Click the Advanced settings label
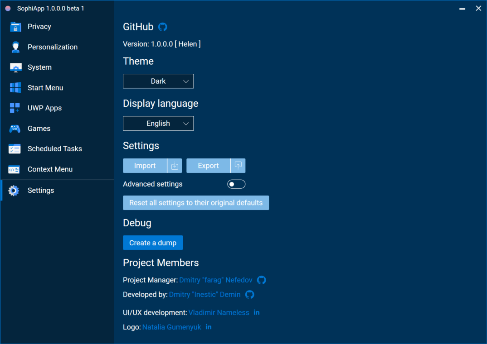Screen dimensions: 487x344 (x=153, y=184)
